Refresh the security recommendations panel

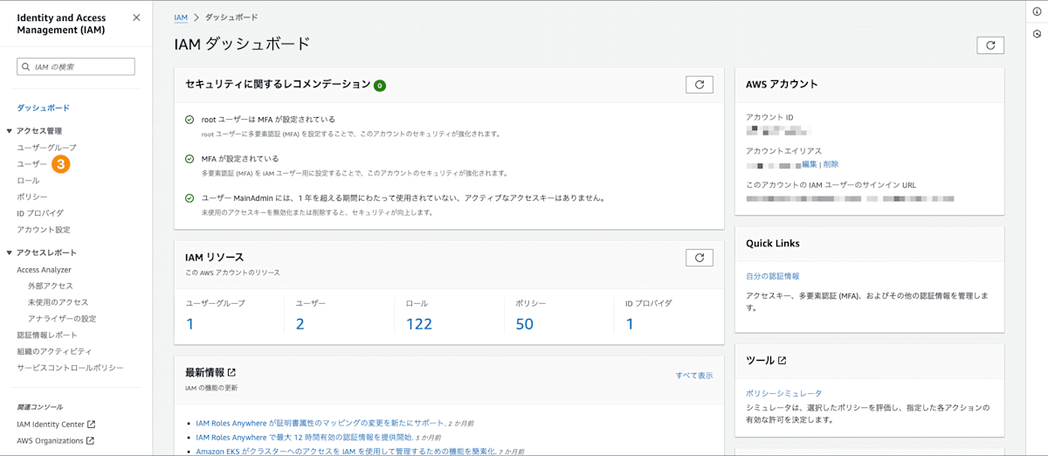[700, 84]
